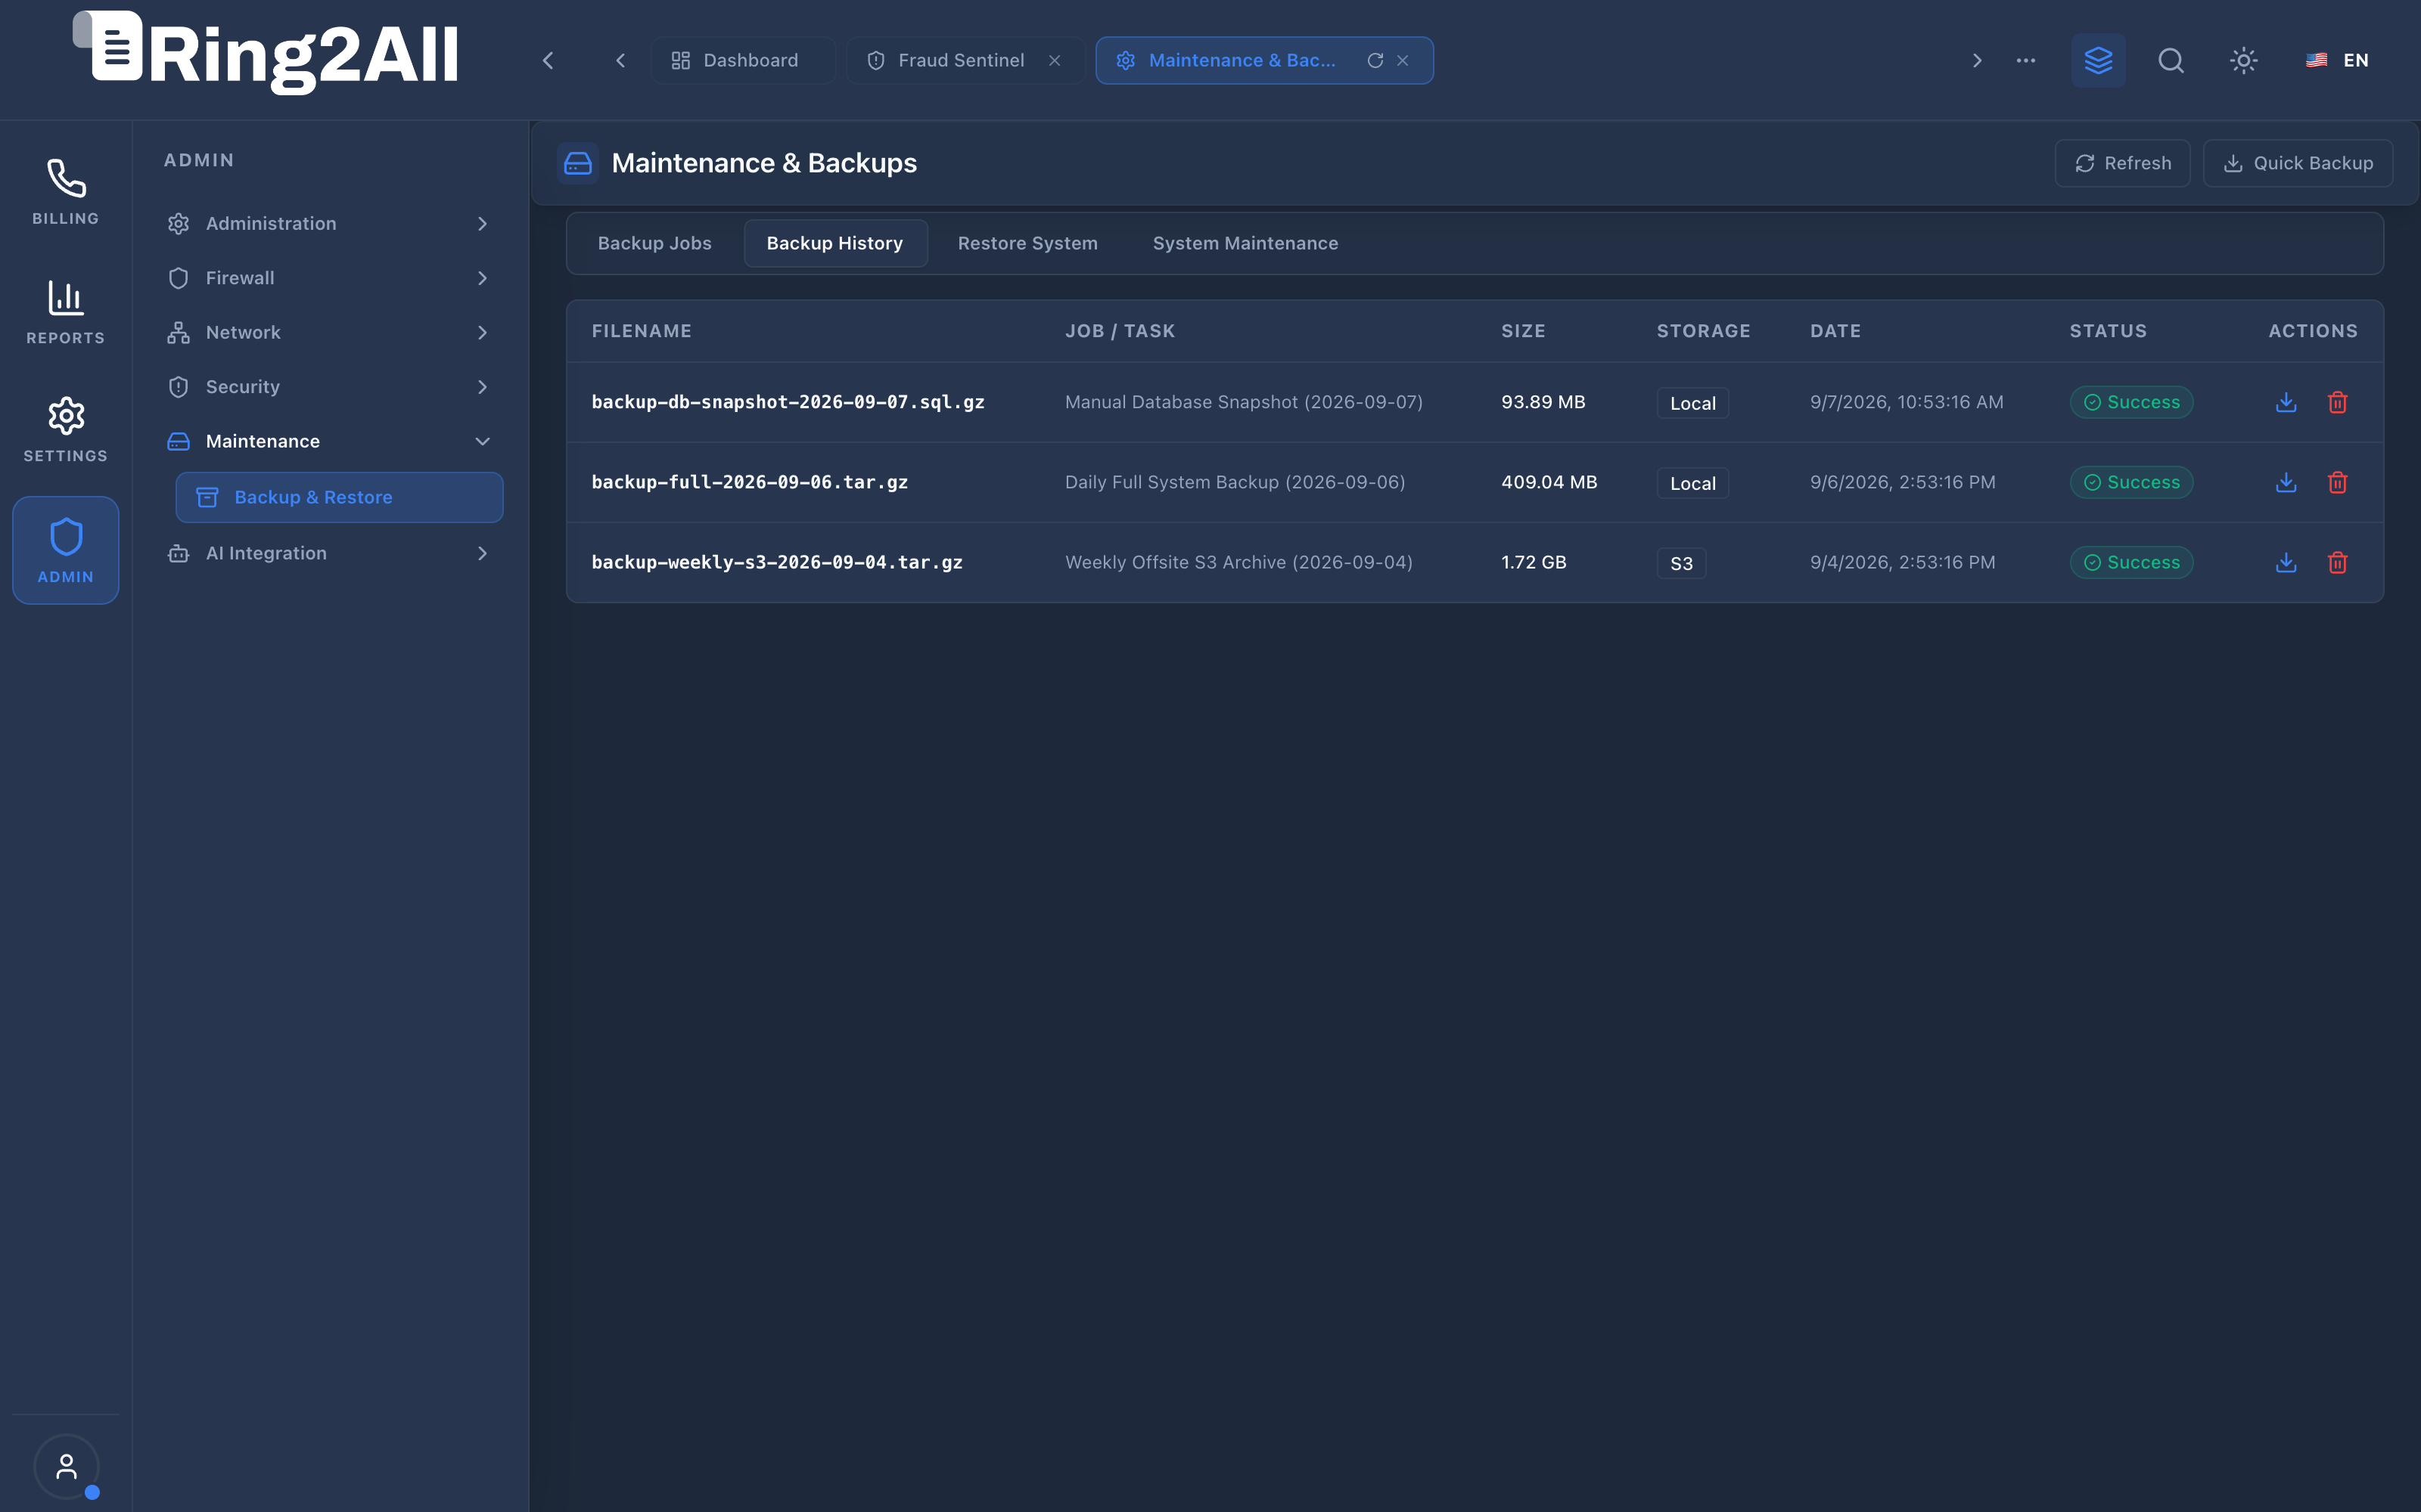Switch to the Restore System tab
2421x1512 pixels.
[x=1027, y=243]
